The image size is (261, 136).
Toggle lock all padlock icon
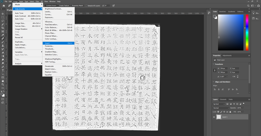230,112
